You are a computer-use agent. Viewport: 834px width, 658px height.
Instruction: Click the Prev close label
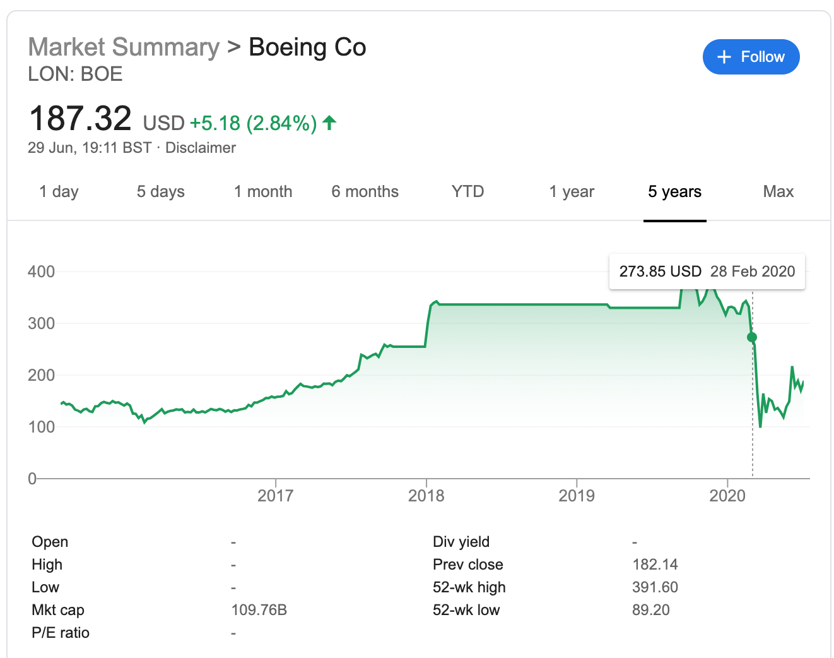click(x=468, y=565)
